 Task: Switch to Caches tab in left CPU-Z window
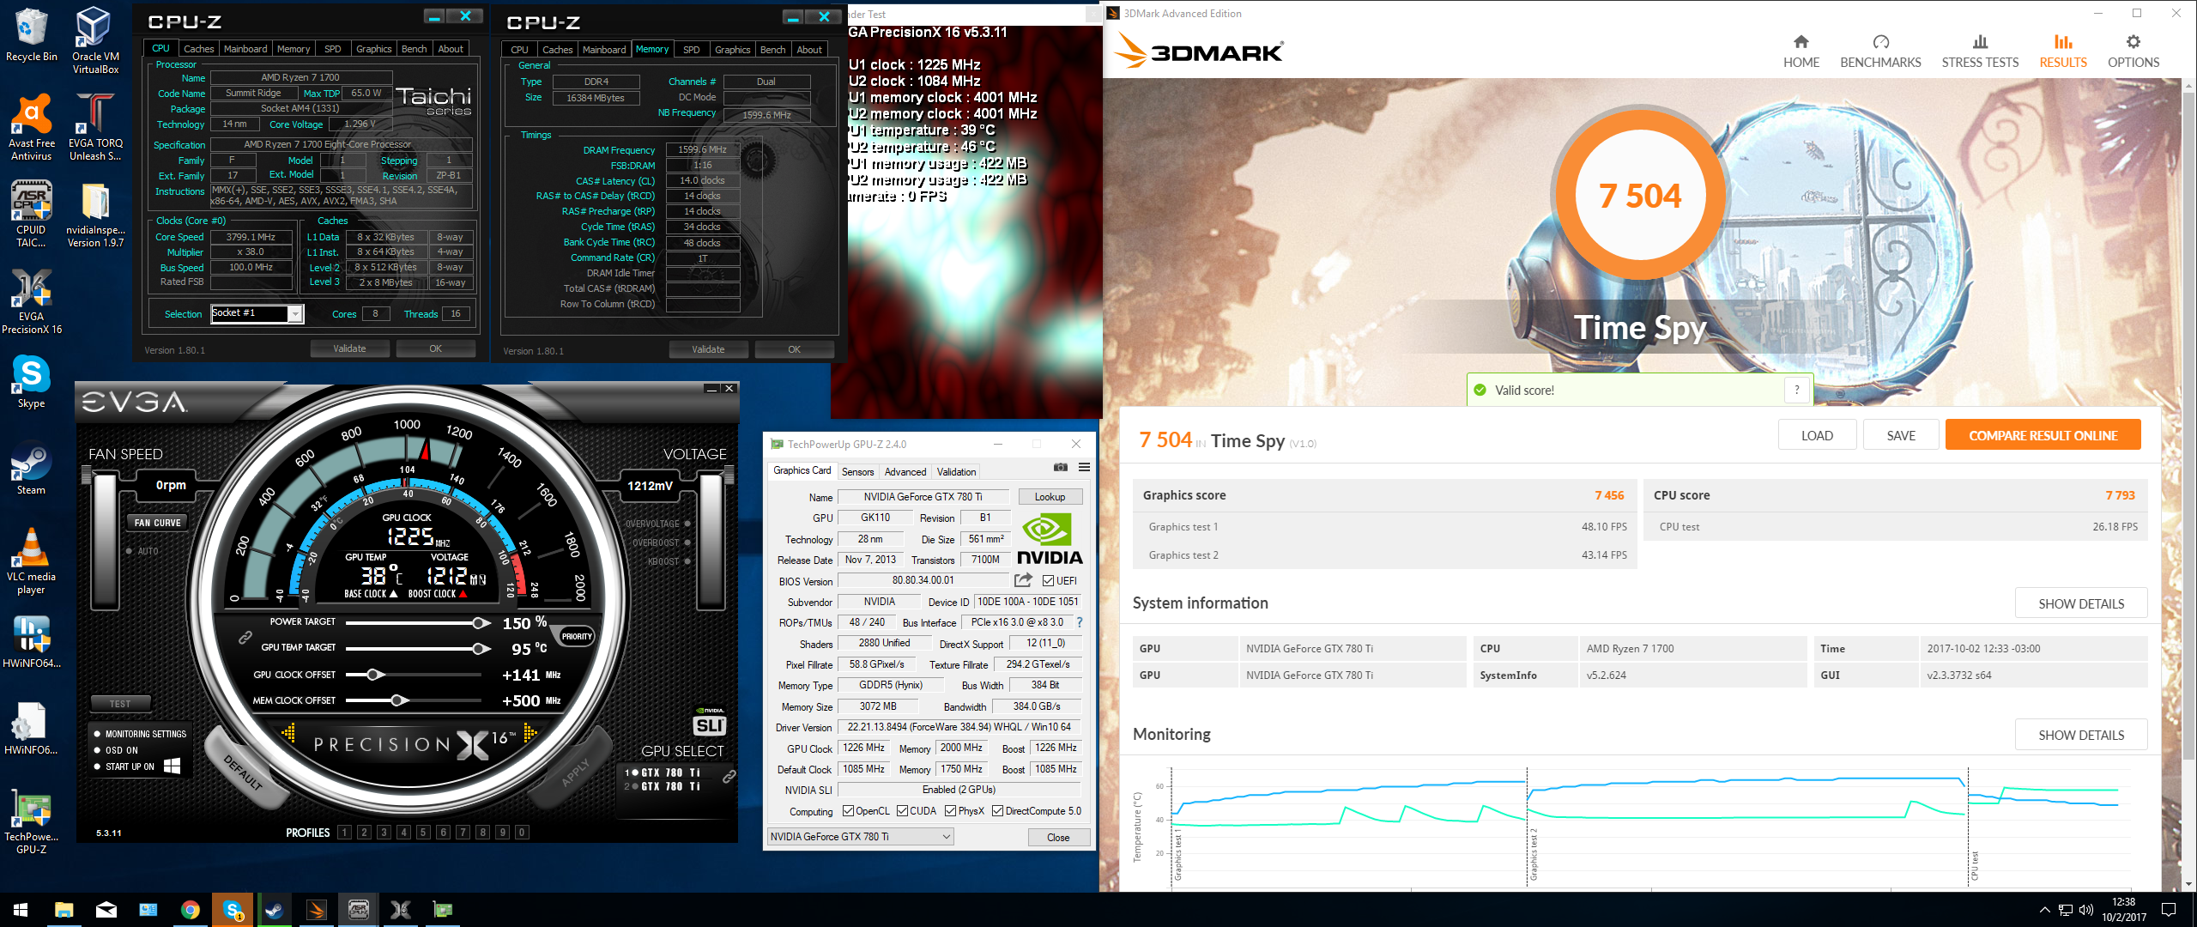(x=198, y=49)
